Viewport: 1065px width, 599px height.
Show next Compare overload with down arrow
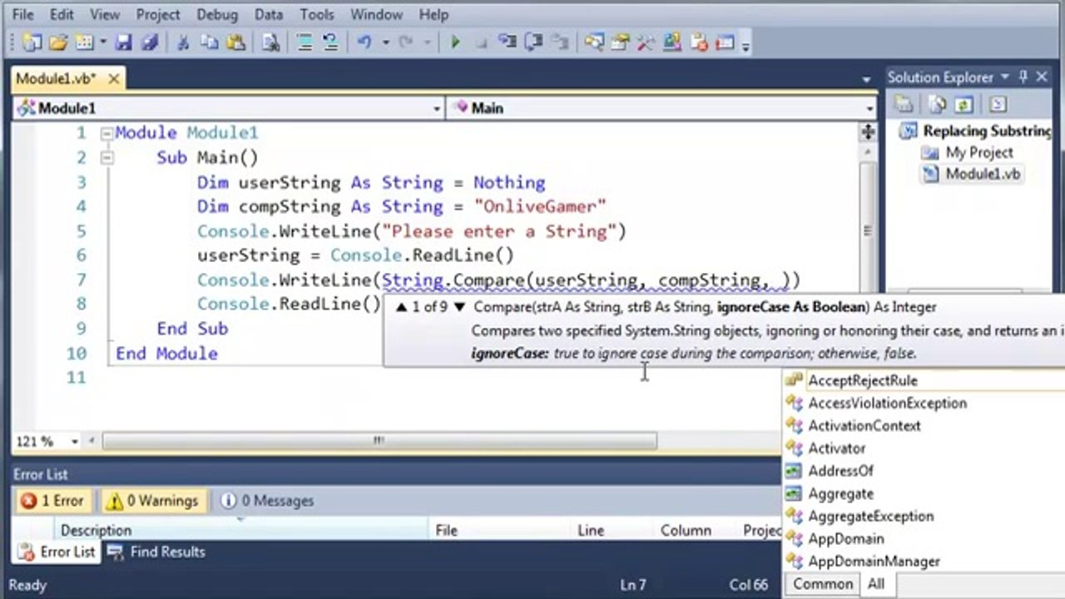[x=459, y=307]
